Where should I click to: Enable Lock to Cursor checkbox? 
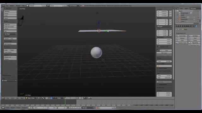(157, 68)
